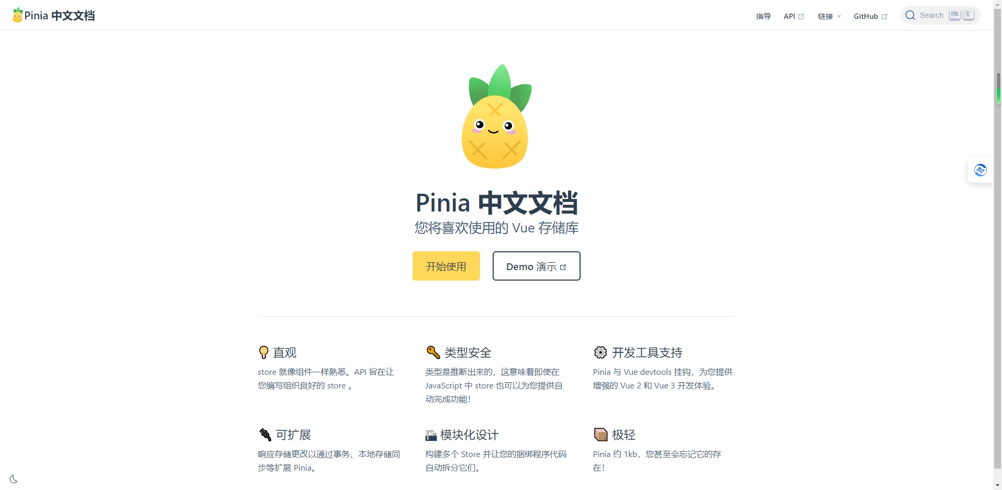Visit the GitHub link in navbar
The image size is (1002, 490).
point(870,16)
